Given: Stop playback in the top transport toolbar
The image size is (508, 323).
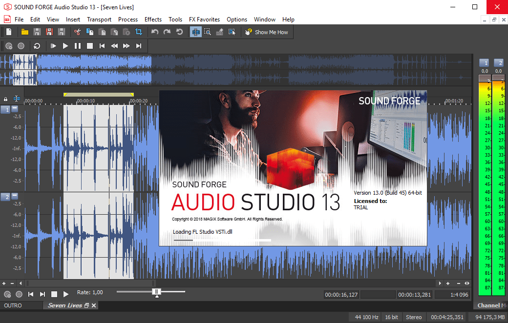Looking at the screenshot, I should pyautogui.click(x=90, y=46).
